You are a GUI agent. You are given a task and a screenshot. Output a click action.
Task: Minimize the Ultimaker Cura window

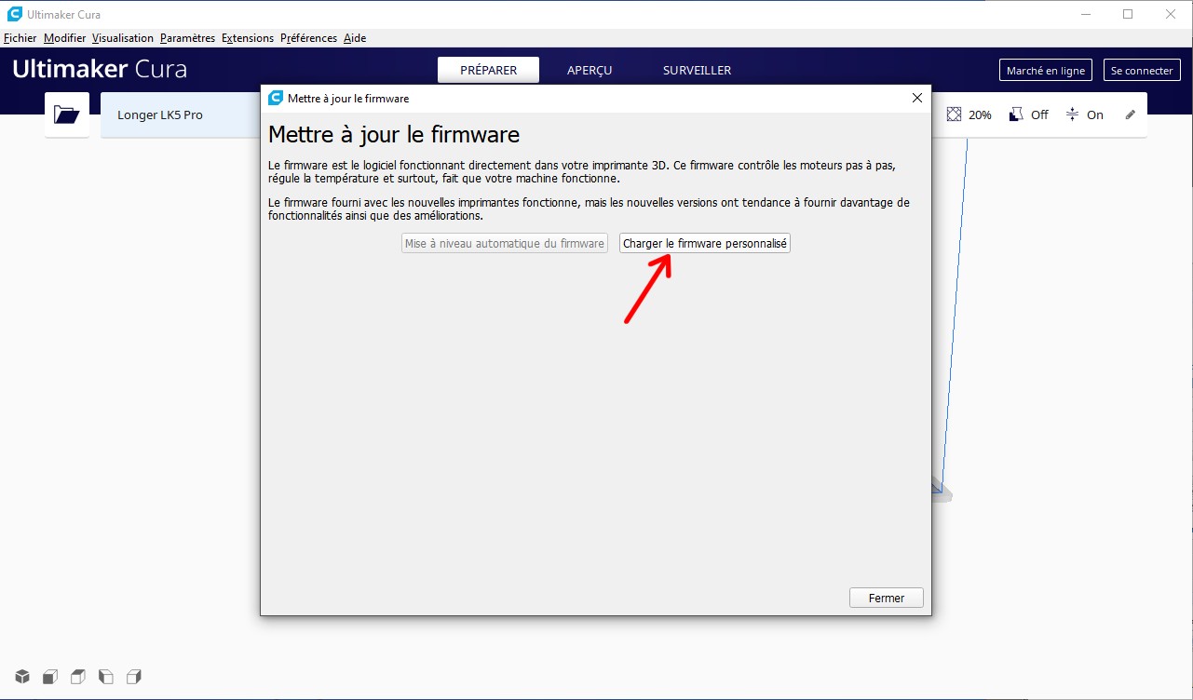click(1086, 14)
